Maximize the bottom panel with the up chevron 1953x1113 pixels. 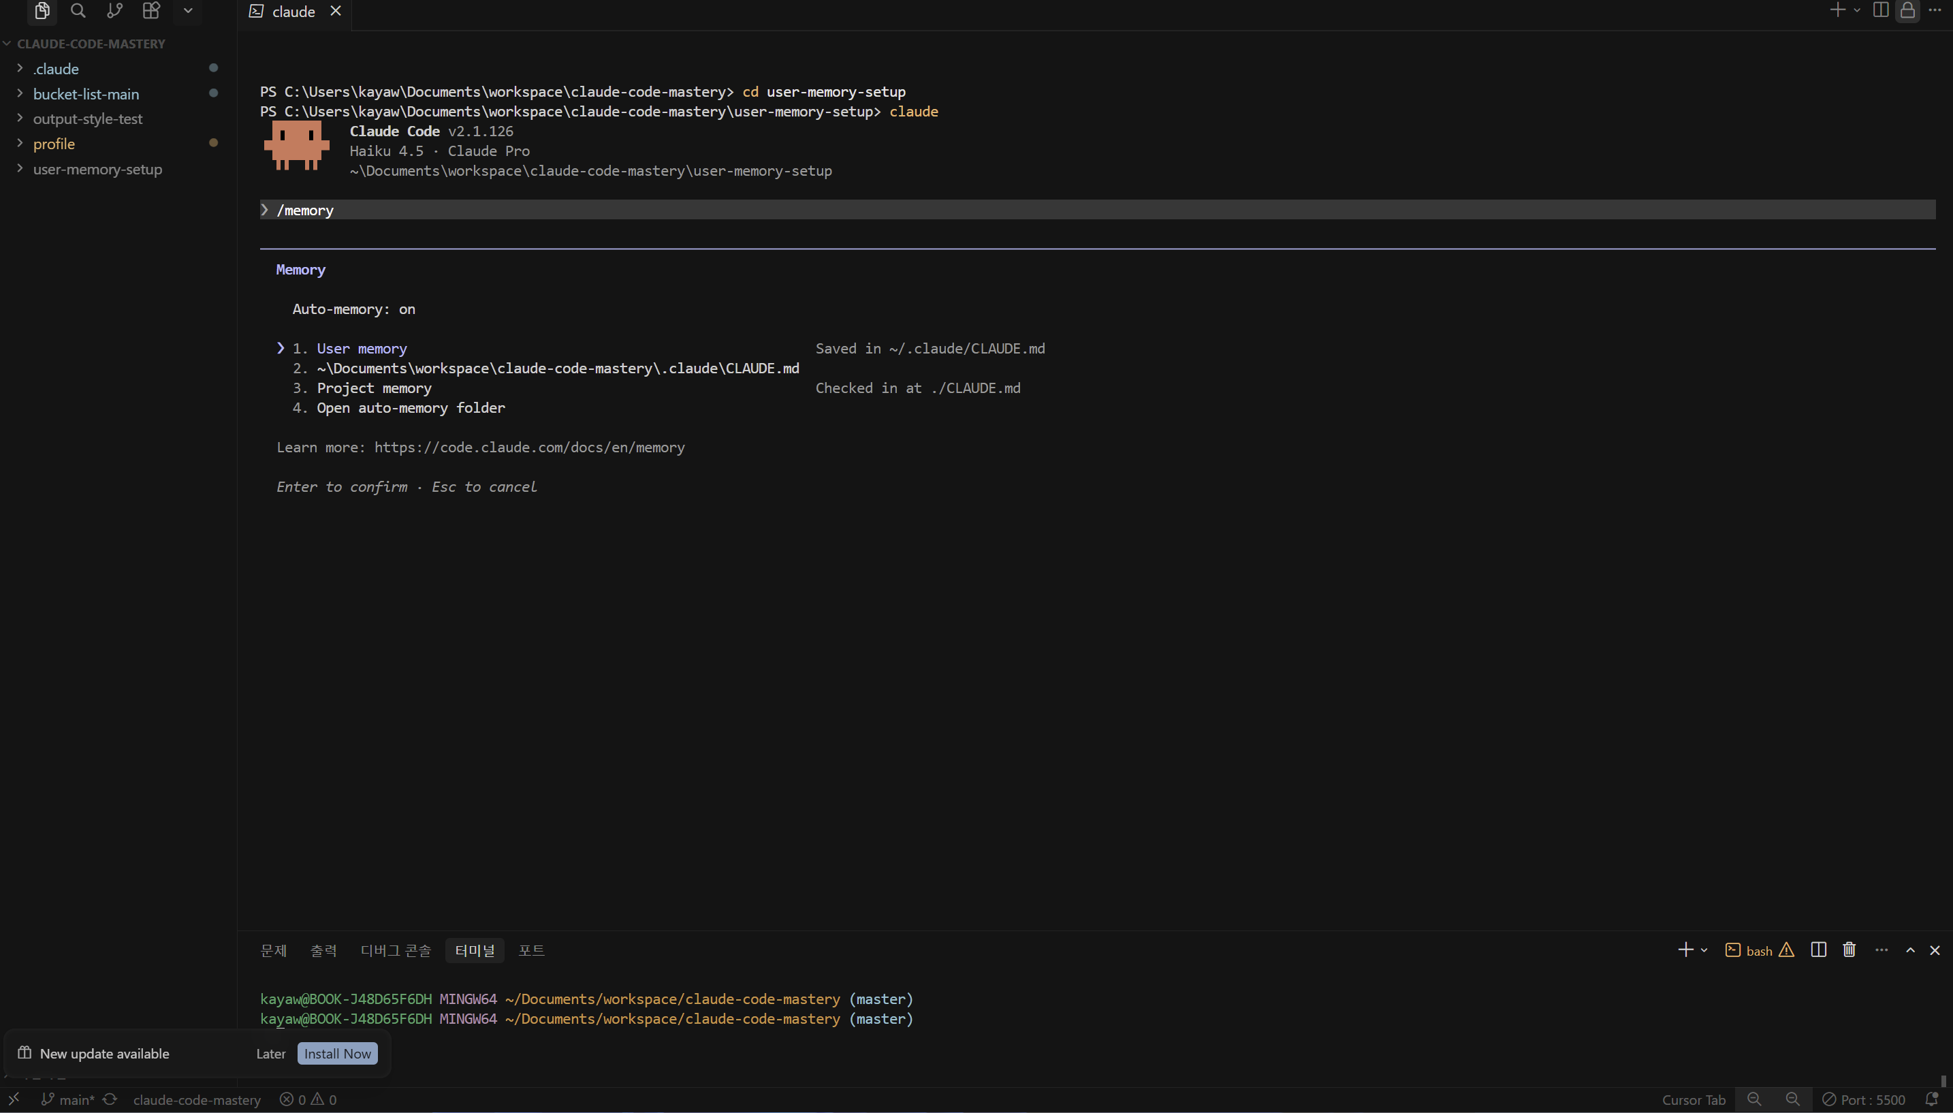point(1910,950)
